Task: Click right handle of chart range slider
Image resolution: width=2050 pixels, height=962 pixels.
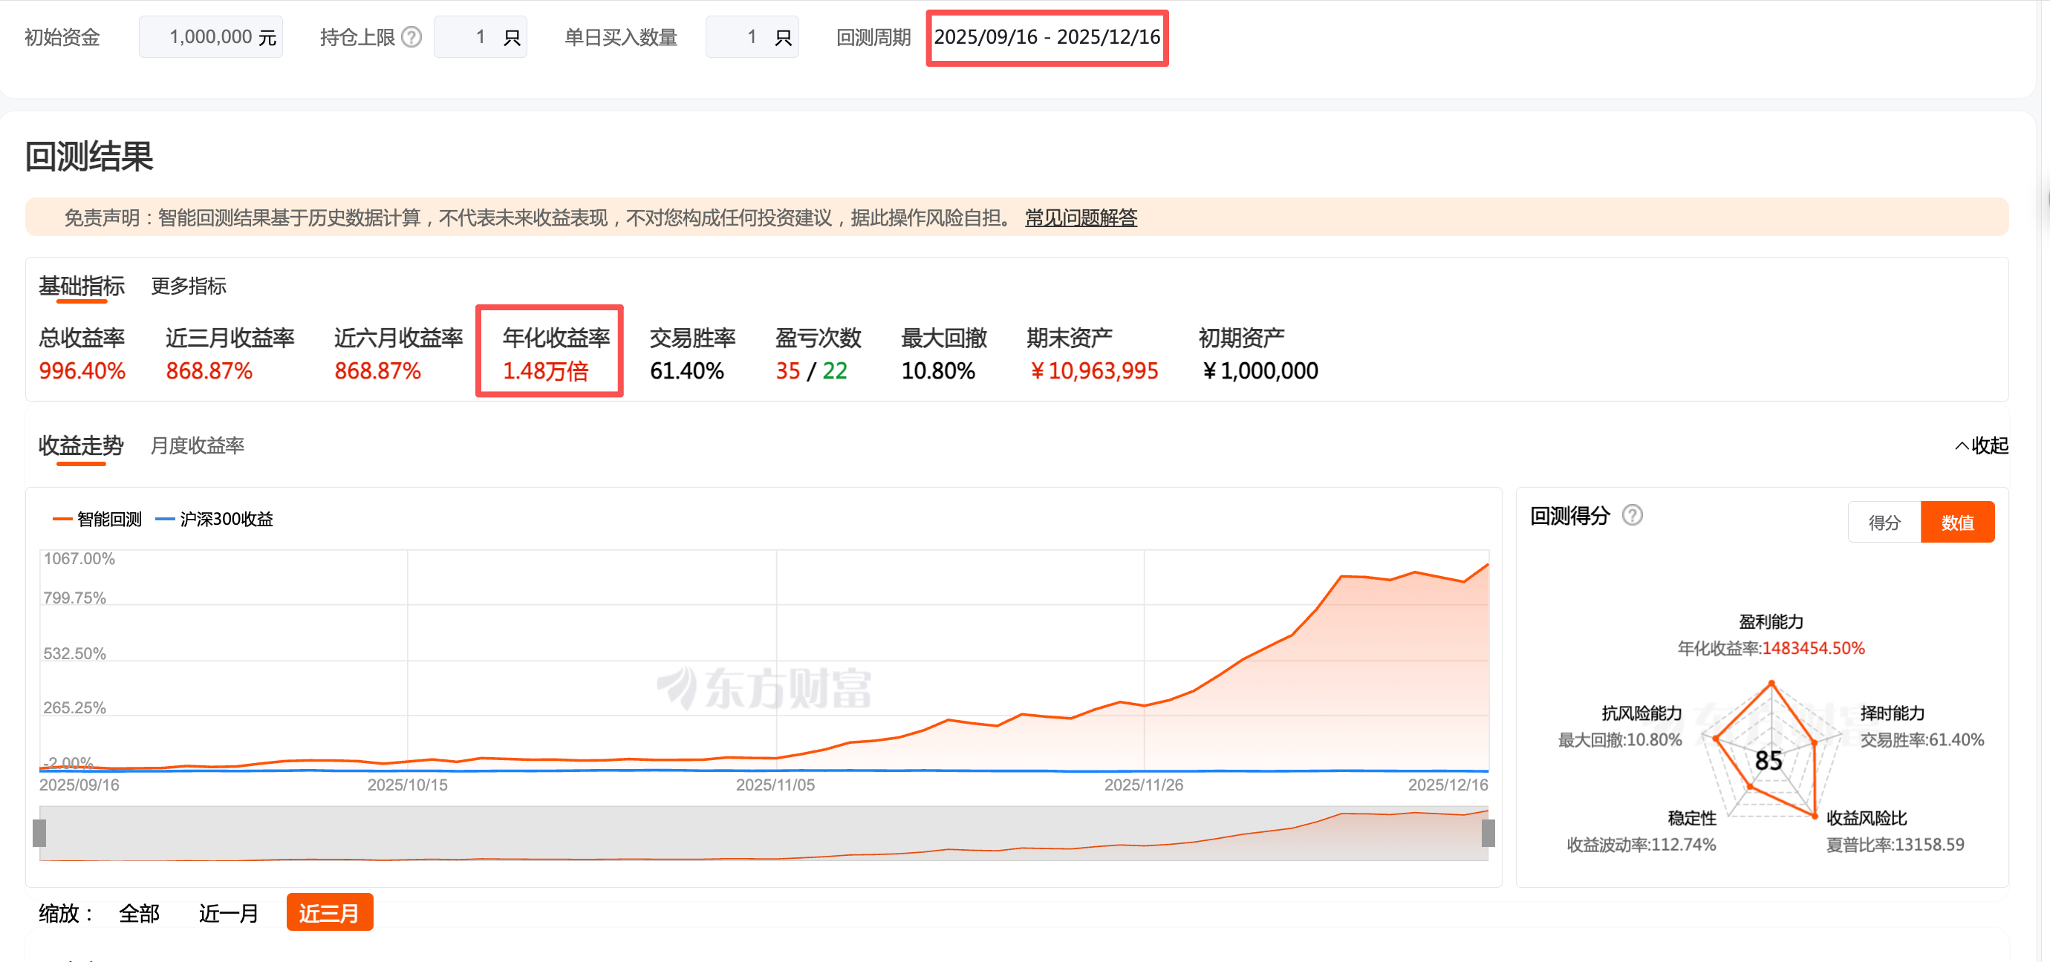Action: [1487, 832]
